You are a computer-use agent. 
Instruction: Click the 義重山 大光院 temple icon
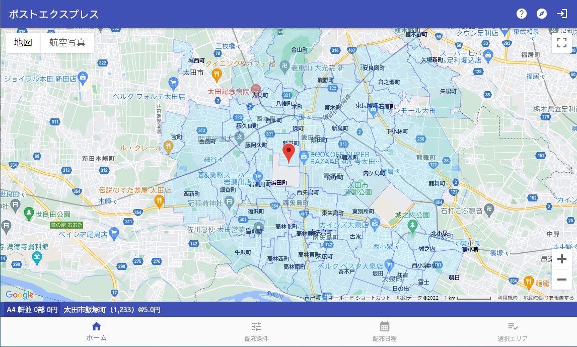pyautogui.click(x=284, y=66)
